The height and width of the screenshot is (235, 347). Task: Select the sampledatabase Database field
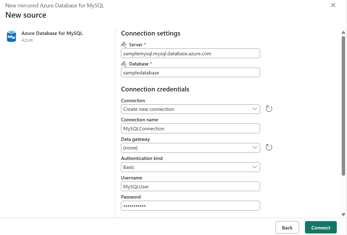190,72
